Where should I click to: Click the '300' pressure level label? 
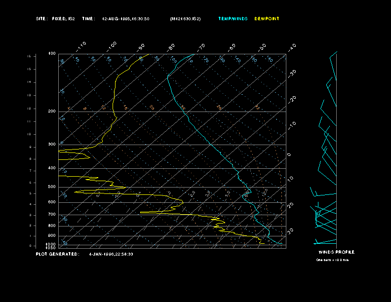click(x=52, y=144)
